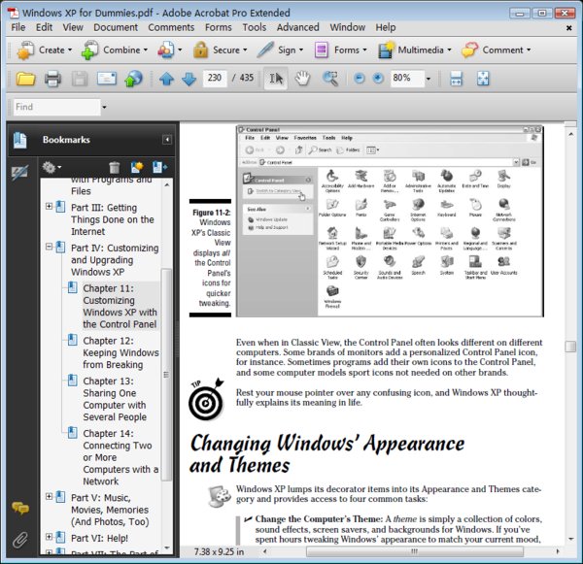Open the Tools menu
Viewport: 583px width, 564px height.
pyautogui.click(x=255, y=27)
